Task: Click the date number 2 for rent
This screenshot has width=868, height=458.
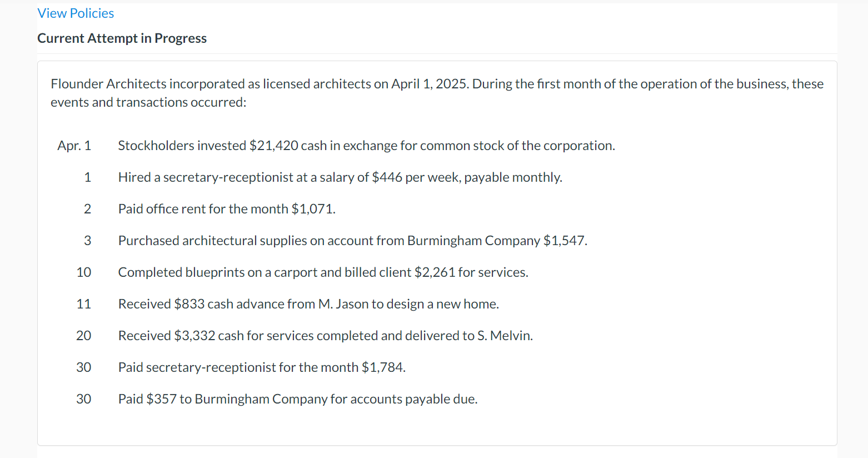Action: pyautogui.click(x=87, y=209)
